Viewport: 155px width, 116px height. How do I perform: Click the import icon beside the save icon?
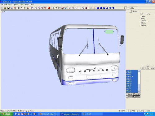[11, 8]
